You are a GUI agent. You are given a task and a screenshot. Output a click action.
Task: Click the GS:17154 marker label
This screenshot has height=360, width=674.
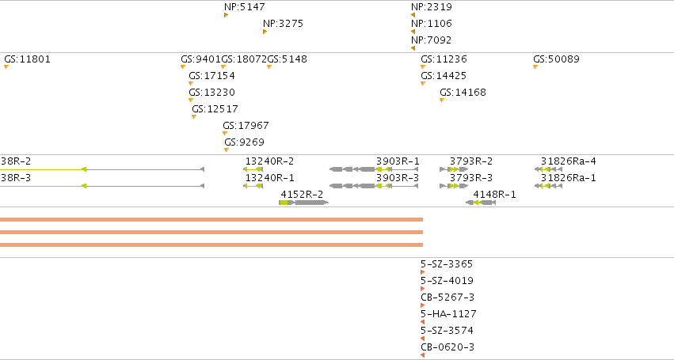(212, 76)
